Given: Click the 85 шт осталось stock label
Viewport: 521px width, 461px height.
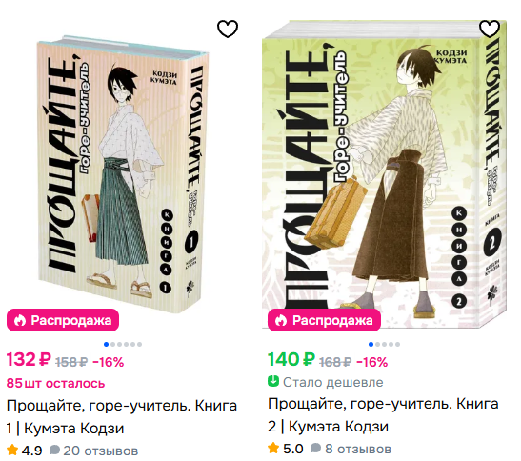Looking at the screenshot, I should tap(55, 383).
